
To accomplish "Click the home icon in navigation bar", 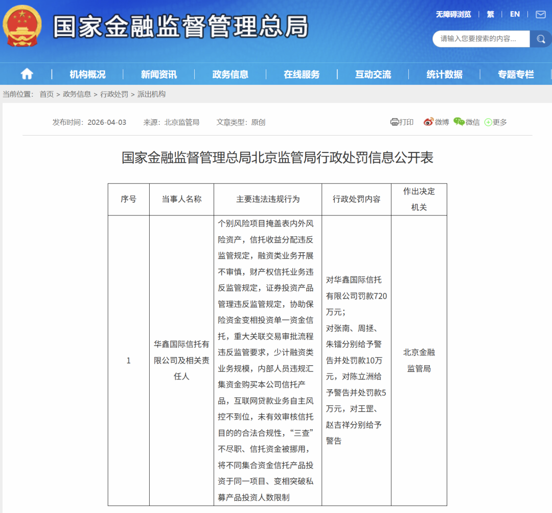I will click(x=27, y=74).
